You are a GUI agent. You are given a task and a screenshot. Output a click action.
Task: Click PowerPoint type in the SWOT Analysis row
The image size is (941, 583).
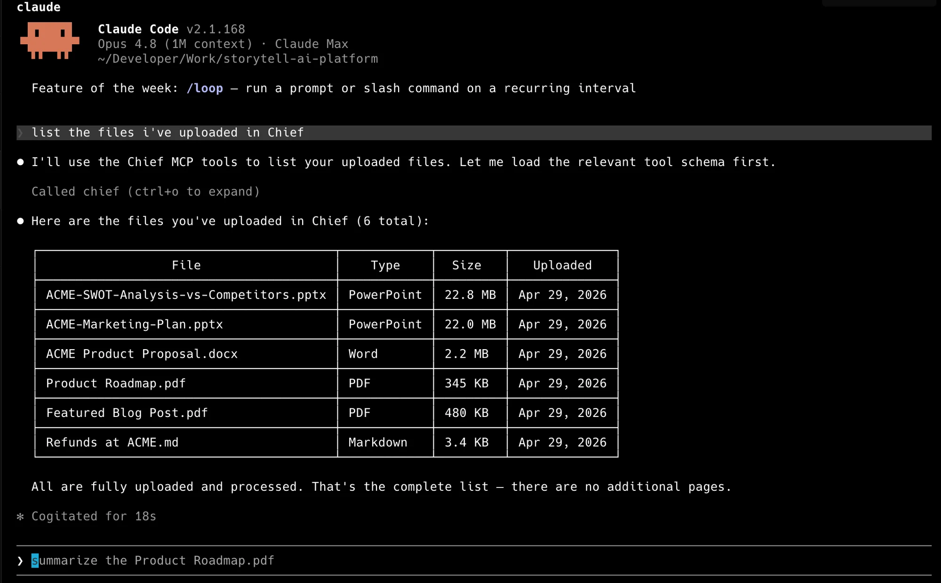tap(385, 295)
